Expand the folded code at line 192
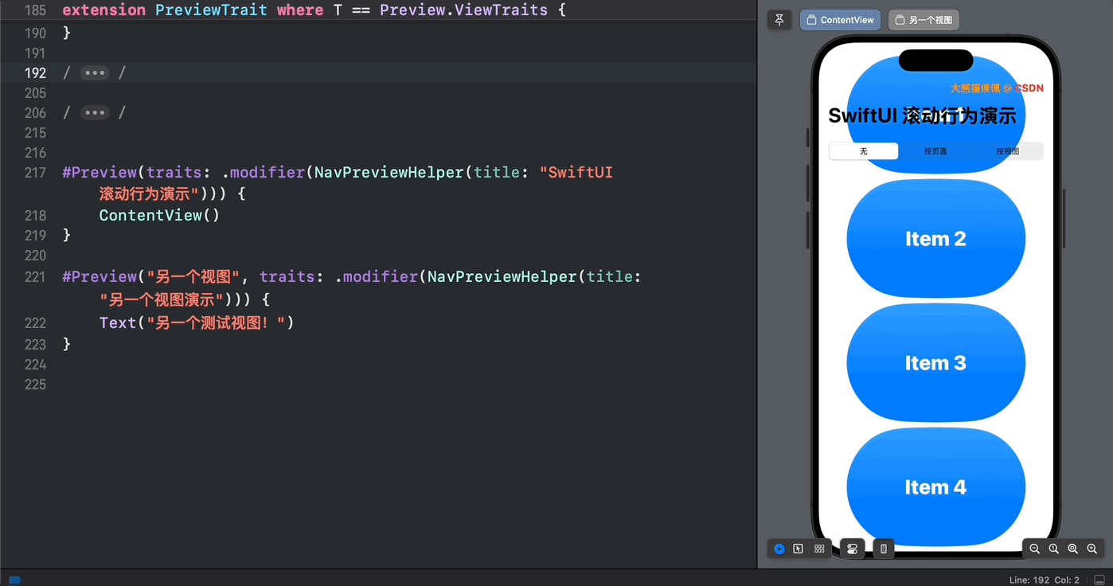This screenshot has height=586, width=1113. tap(95, 72)
